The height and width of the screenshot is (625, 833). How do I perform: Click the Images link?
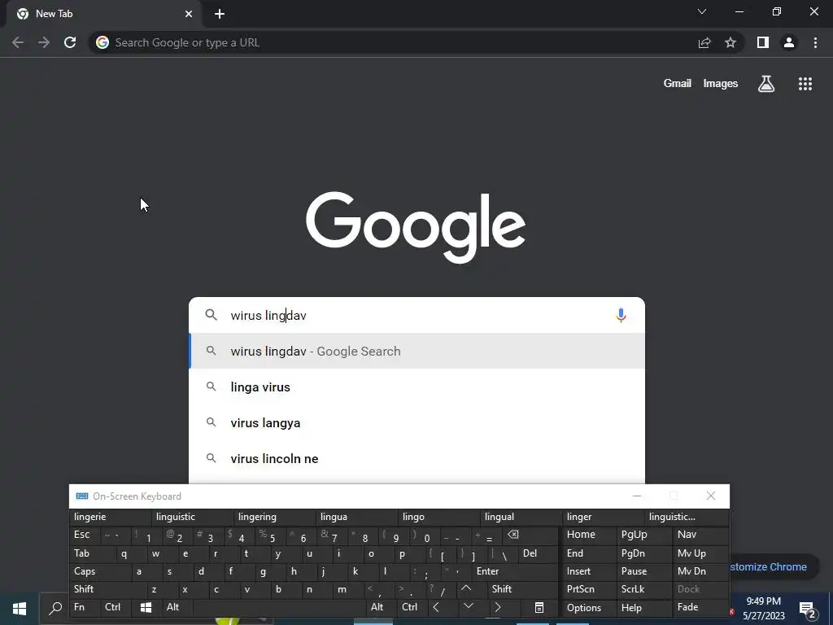721,84
